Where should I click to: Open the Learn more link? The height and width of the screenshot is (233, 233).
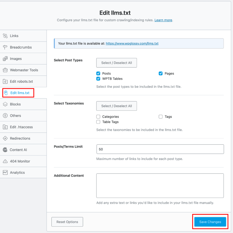pyautogui.click(x=163, y=20)
